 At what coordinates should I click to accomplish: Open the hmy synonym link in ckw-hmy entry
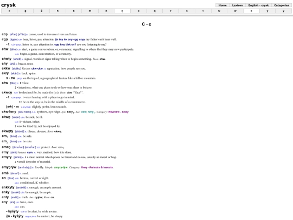[x=70, y=112]
